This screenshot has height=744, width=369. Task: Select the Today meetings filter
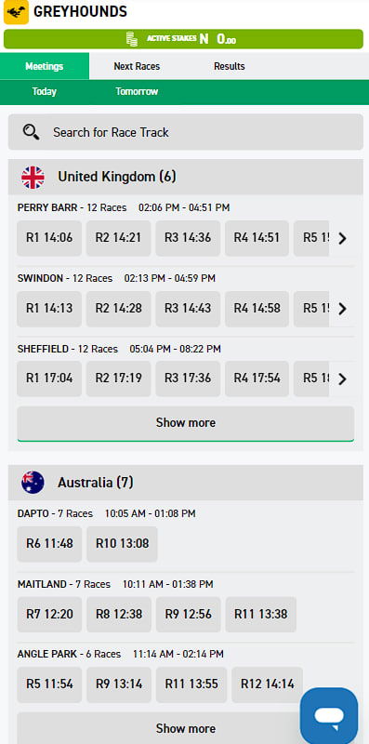coord(44,91)
